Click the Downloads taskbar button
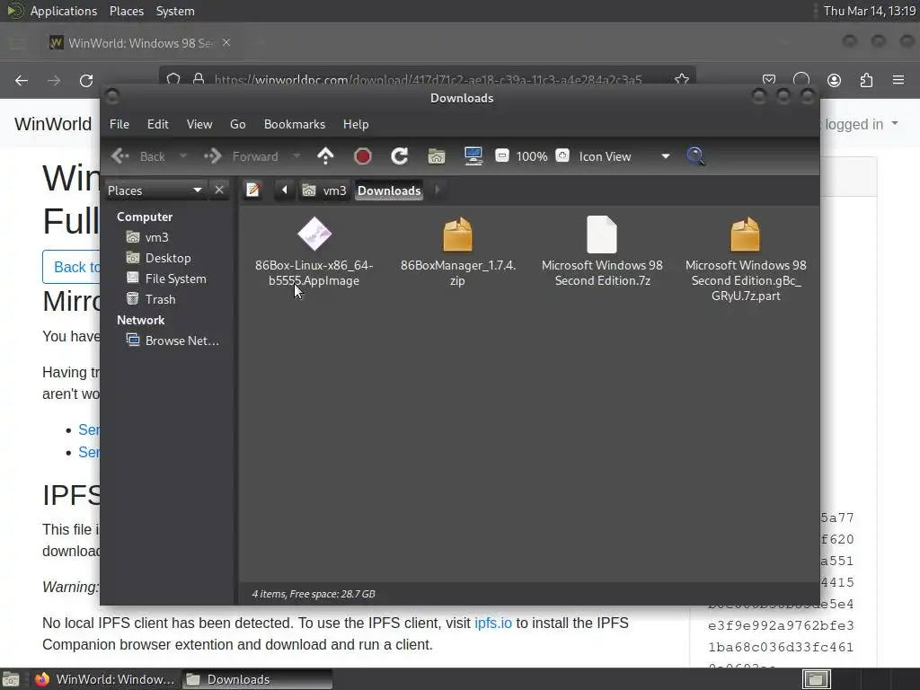Screen dimensions: 920x690 coord(257,679)
